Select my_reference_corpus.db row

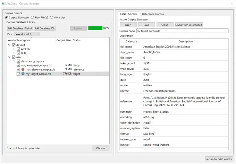63,69
